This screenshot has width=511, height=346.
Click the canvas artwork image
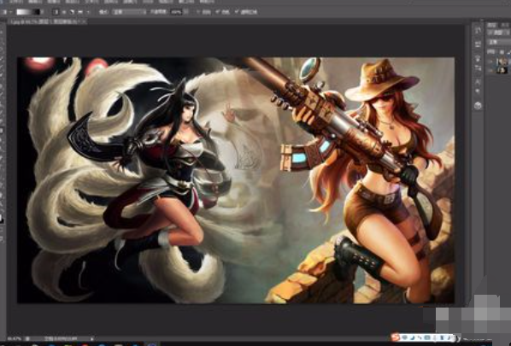tap(236, 180)
